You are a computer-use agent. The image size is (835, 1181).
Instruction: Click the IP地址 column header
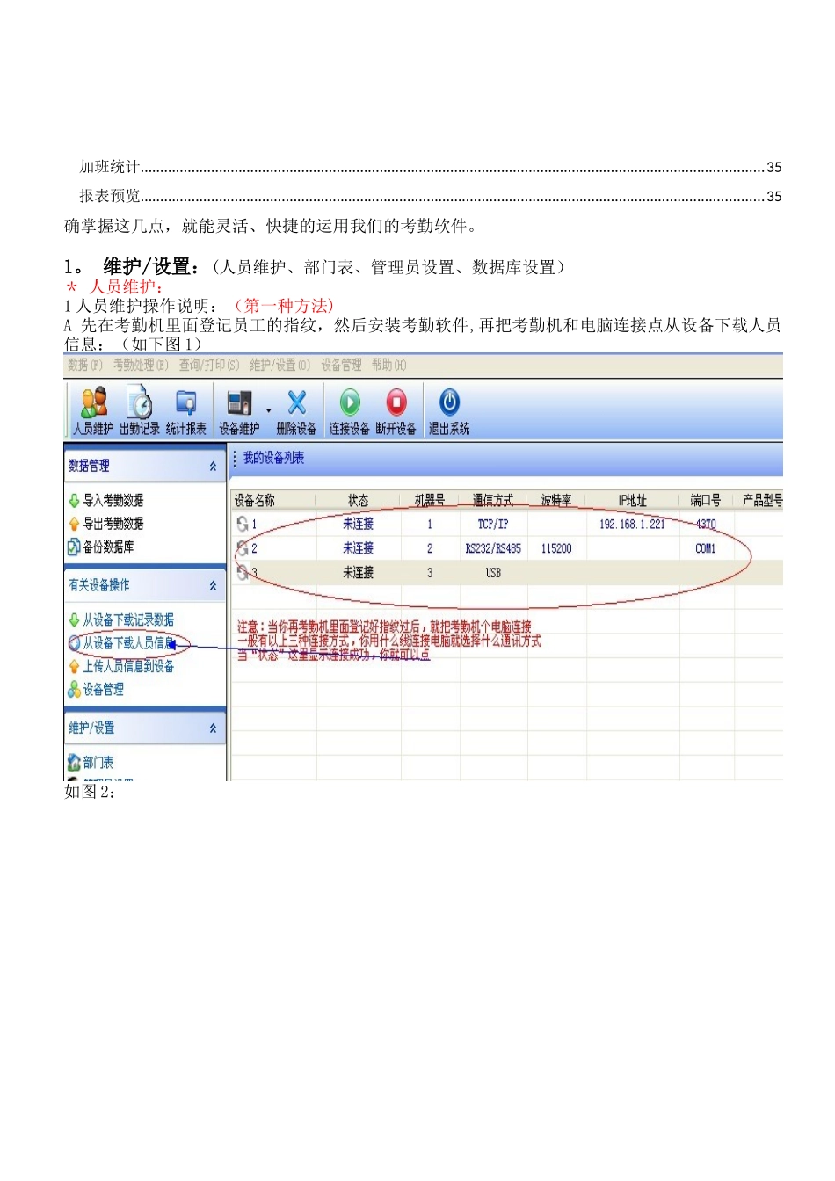pyautogui.click(x=633, y=501)
